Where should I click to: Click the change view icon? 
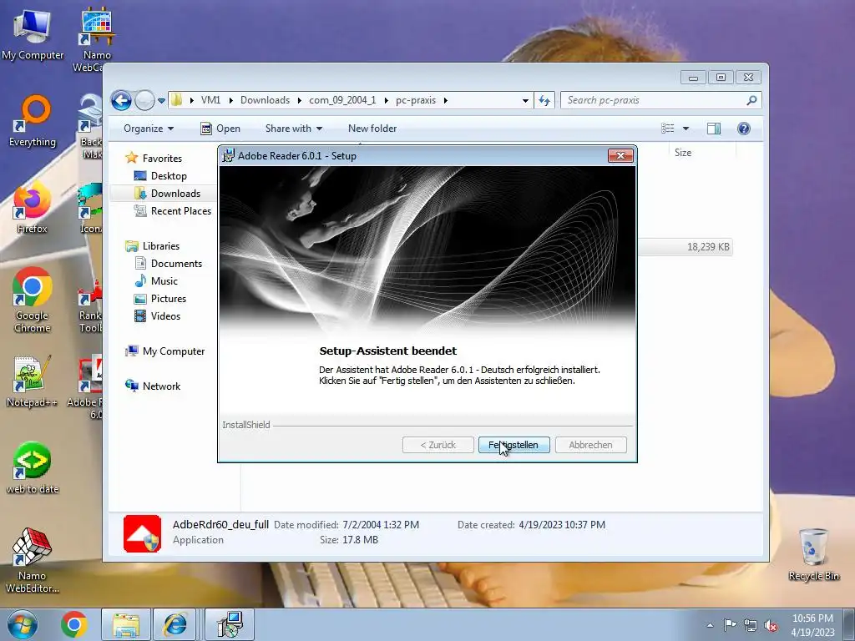click(668, 129)
